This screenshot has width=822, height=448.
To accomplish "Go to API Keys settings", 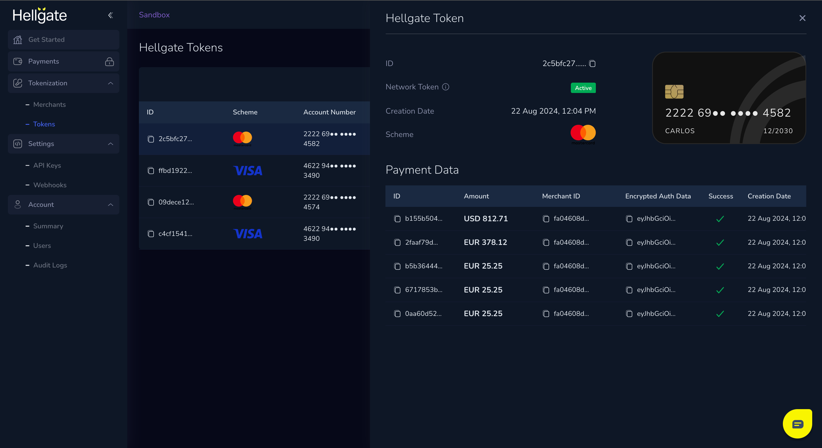I will click(47, 165).
